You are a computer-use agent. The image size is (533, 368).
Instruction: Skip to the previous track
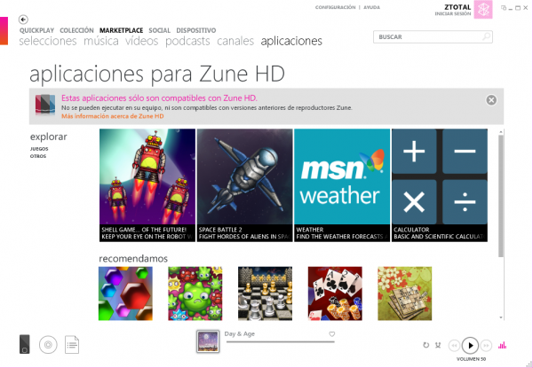455,346
